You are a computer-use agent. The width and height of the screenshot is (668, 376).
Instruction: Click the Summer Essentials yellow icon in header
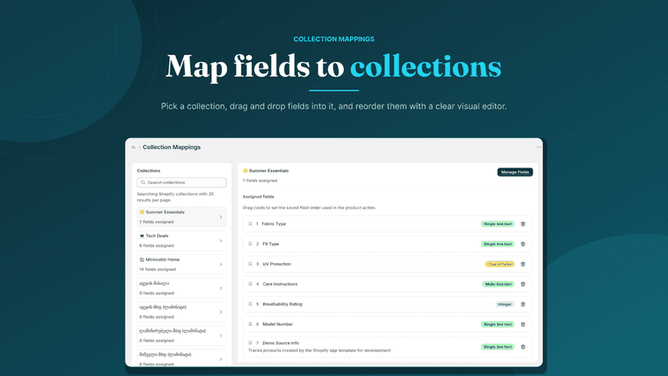pyautogui.click(x=245, y=170)
